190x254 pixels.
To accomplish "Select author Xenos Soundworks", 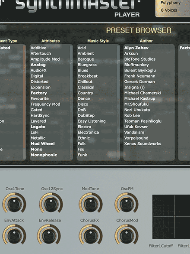I will click(142, 143).
